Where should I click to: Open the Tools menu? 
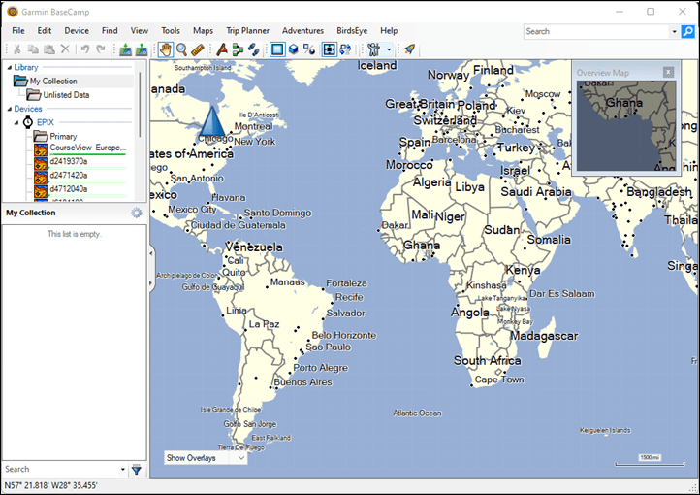(171, 31)
